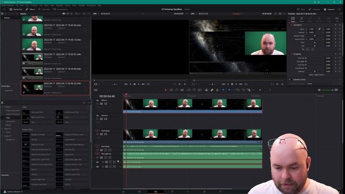Go to last frame in source viewer
The width and height of the screenshot is (345, 194).
click(x=143, y=84)
